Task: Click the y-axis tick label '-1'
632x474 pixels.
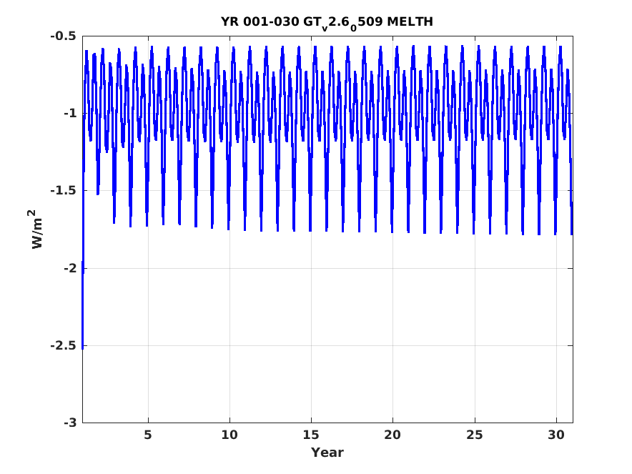Action: coord(70,113)
